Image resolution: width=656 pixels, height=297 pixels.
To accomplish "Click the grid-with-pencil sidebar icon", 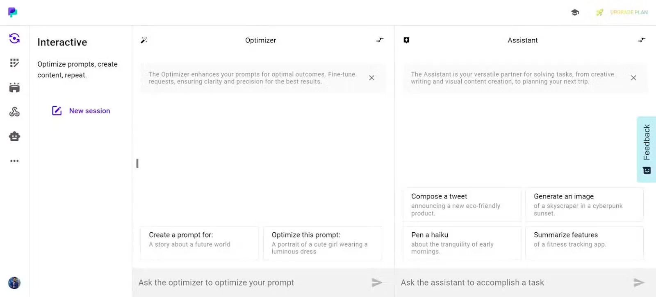I will pos(14,63).
